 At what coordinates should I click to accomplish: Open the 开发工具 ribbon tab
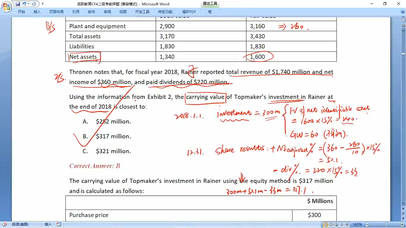click(142, 12)
